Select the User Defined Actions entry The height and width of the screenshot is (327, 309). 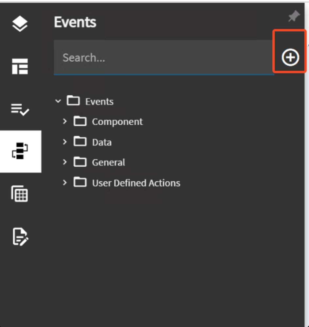tap(136, 182)
